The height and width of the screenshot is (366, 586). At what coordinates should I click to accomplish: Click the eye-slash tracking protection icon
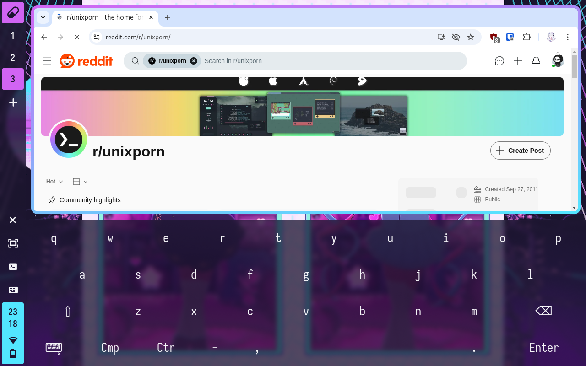(456, 37)
